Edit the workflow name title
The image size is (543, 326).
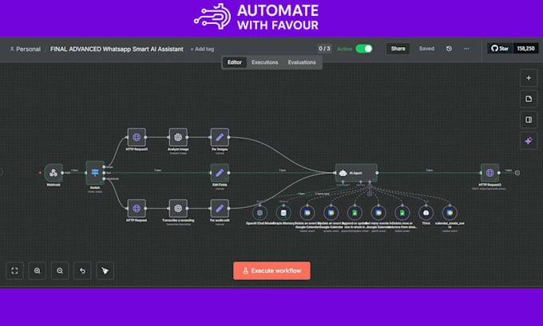(x=117, y=49)
